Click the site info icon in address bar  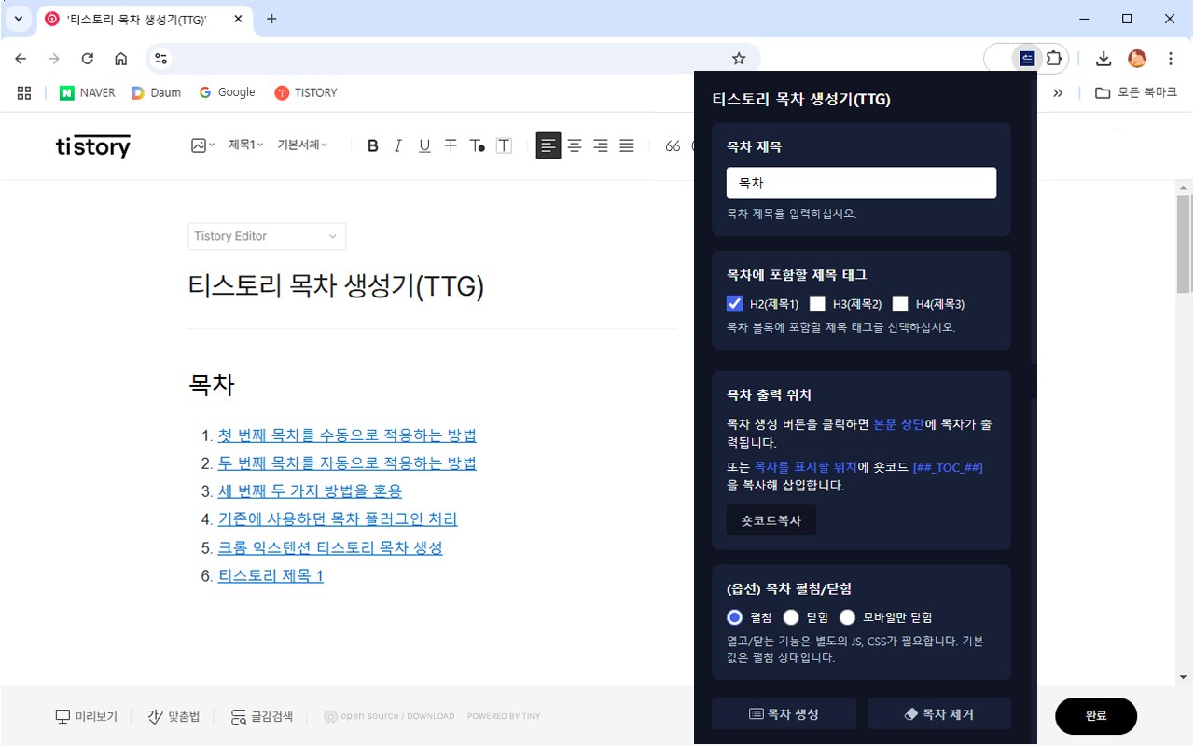point(161,59)
